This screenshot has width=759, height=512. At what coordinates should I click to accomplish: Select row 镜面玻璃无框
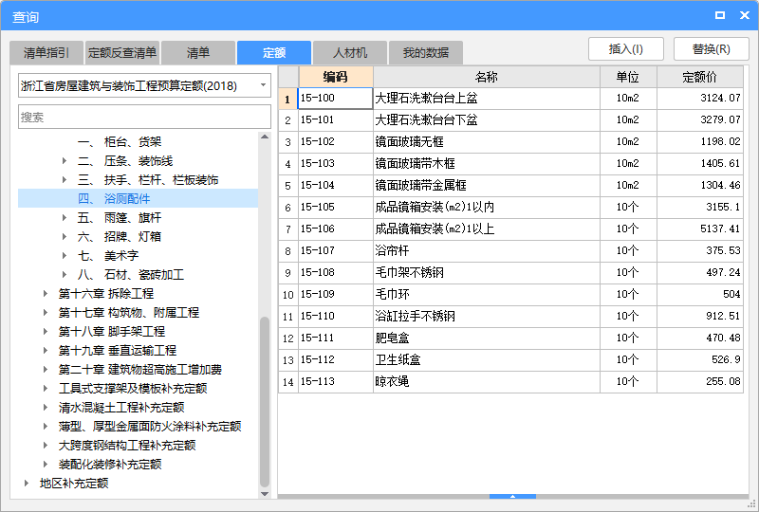tap(510, 142)
